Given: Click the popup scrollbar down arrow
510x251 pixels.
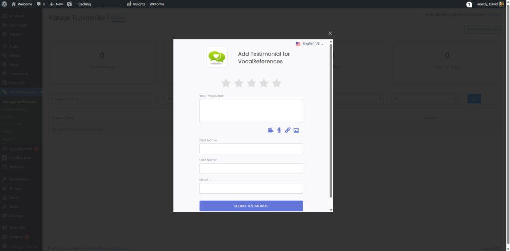Looking at the screenshot, I should tap(331, 210).
